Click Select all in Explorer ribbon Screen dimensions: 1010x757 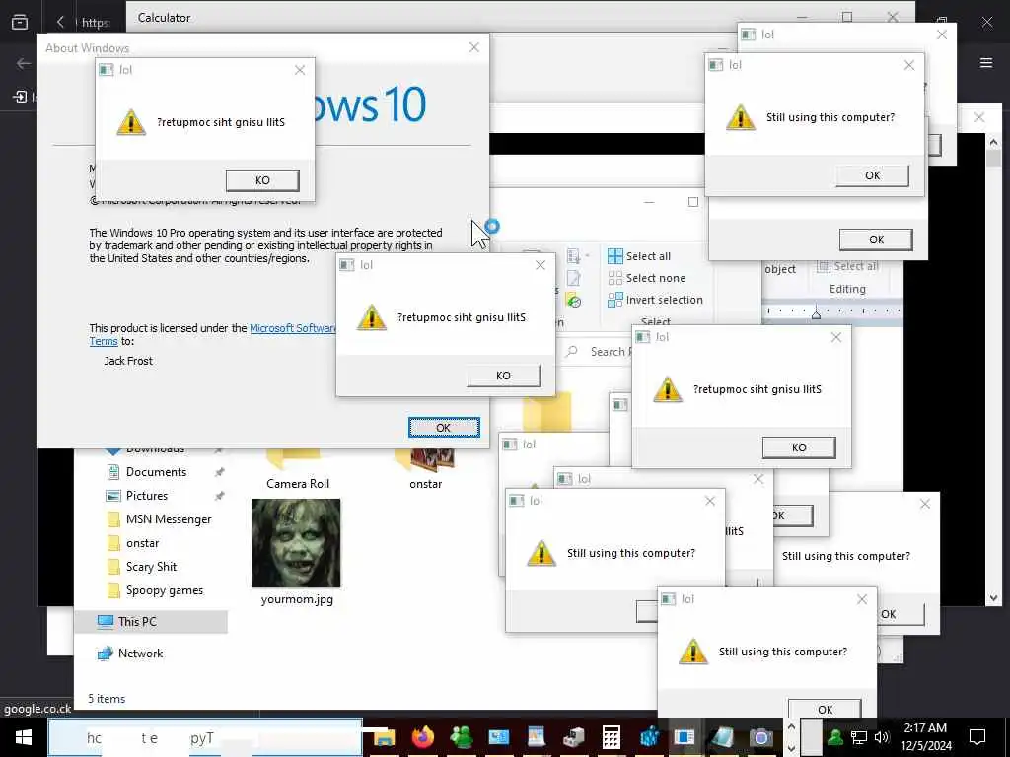(639, 256)
